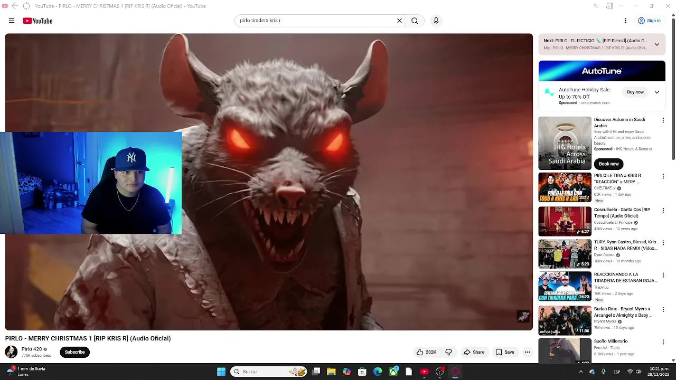Play the Burlao Rmx thumbnail
This screenshot has height=380, width=676.
click(565, 320)
